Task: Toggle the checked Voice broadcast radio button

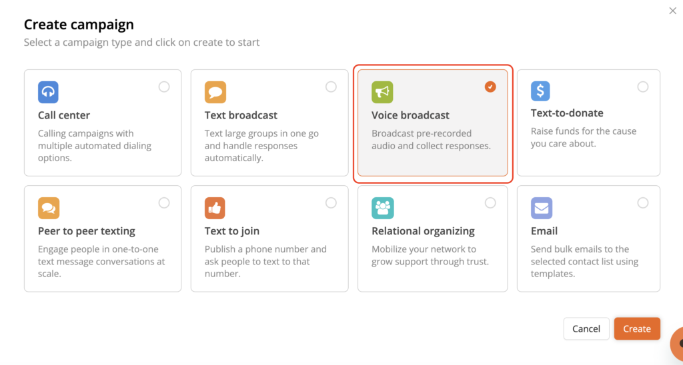Action: [490, 87]
